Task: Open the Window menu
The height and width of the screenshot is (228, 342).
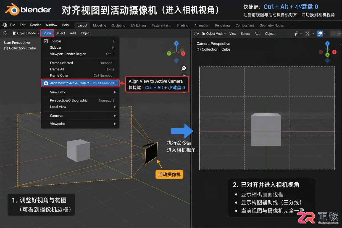Action: [x=51, y=25]
